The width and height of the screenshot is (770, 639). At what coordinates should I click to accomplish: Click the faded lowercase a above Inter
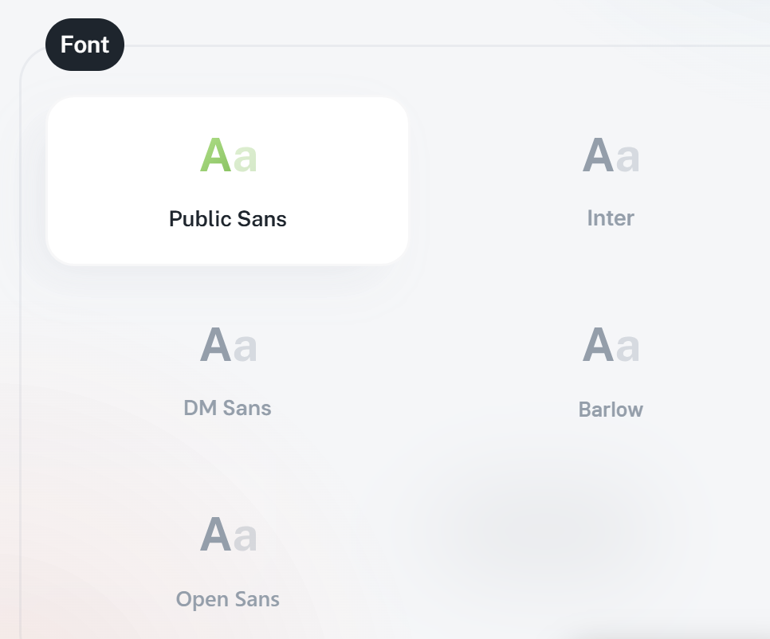(628, 158)
